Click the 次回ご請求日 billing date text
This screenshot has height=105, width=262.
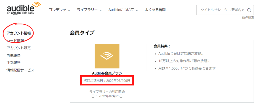pos(107,81)
